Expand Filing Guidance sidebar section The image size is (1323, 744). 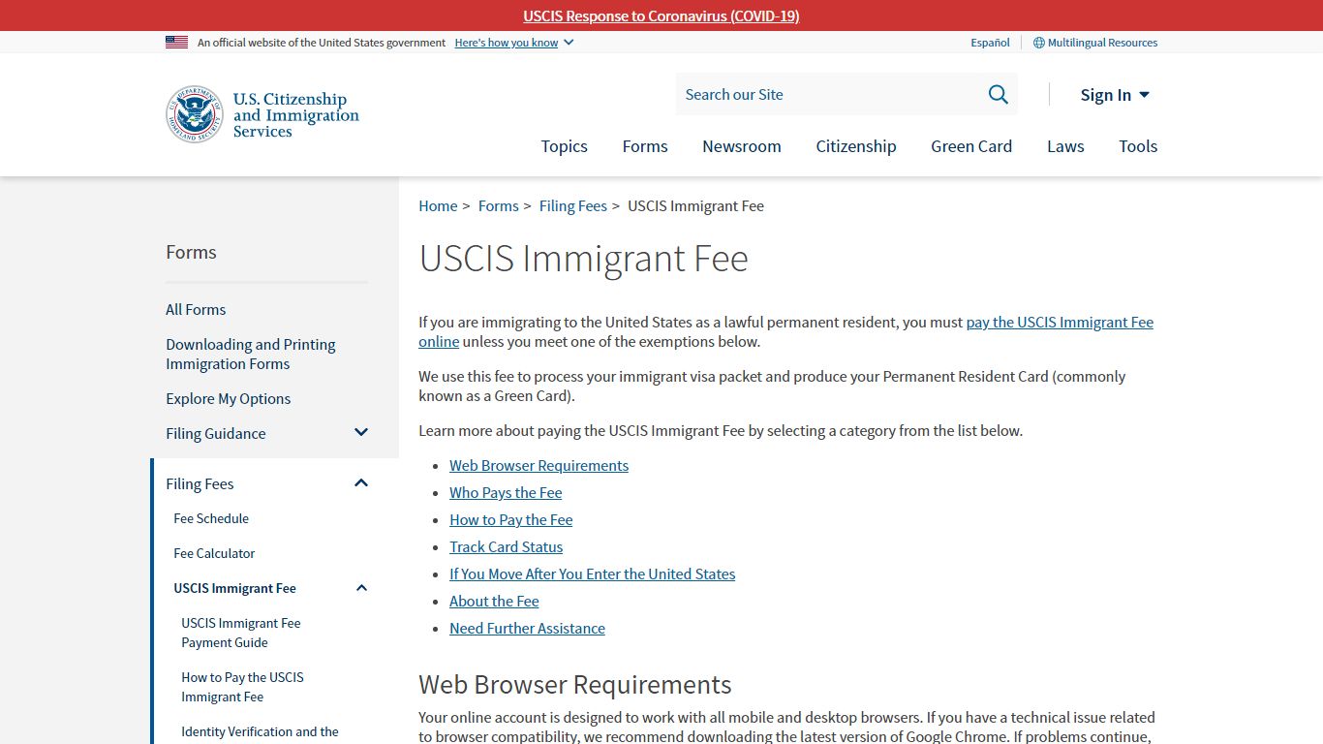361,433
